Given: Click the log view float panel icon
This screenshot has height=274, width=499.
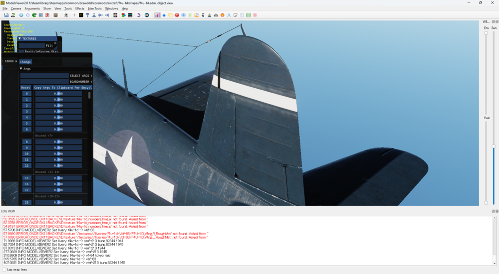Looking at the screenshot, I should click(494, 211).
